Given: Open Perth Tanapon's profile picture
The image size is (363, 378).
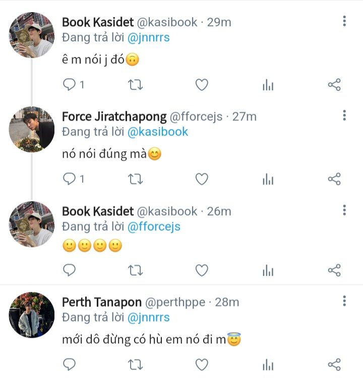Looking at the screenshot, I should [32, 315].
